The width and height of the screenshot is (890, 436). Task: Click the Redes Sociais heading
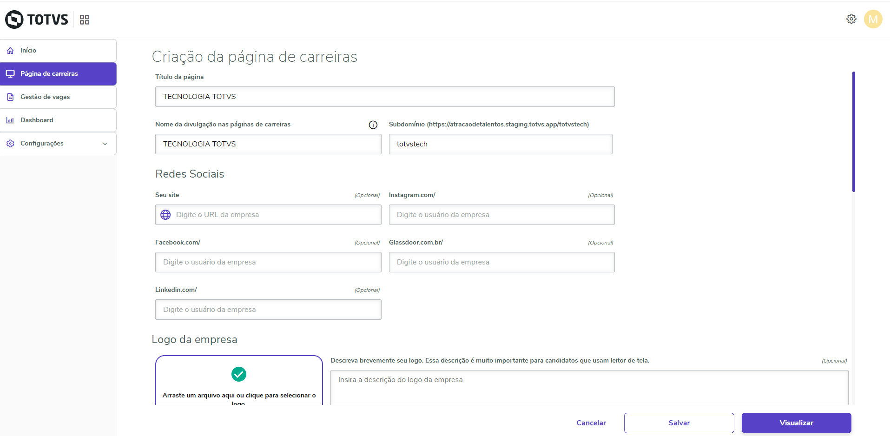click(x=190, y=174)
